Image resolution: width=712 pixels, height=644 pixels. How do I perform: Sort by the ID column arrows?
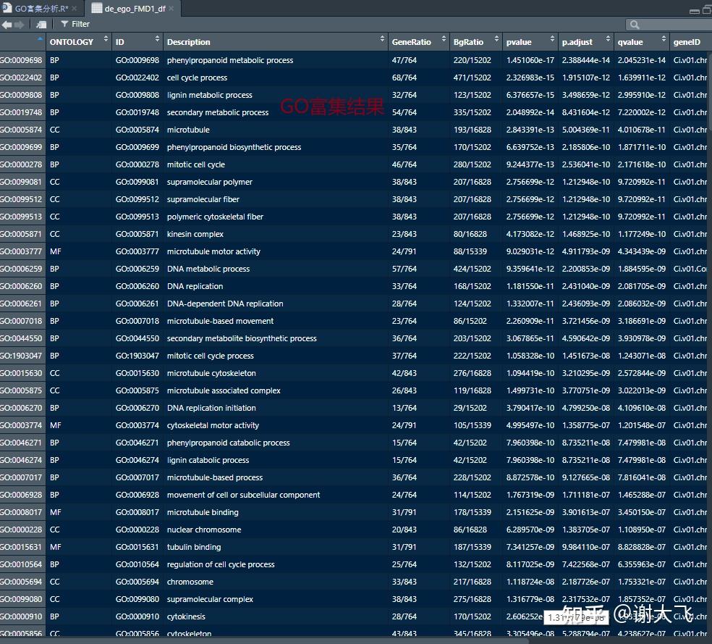click(157, 39)
